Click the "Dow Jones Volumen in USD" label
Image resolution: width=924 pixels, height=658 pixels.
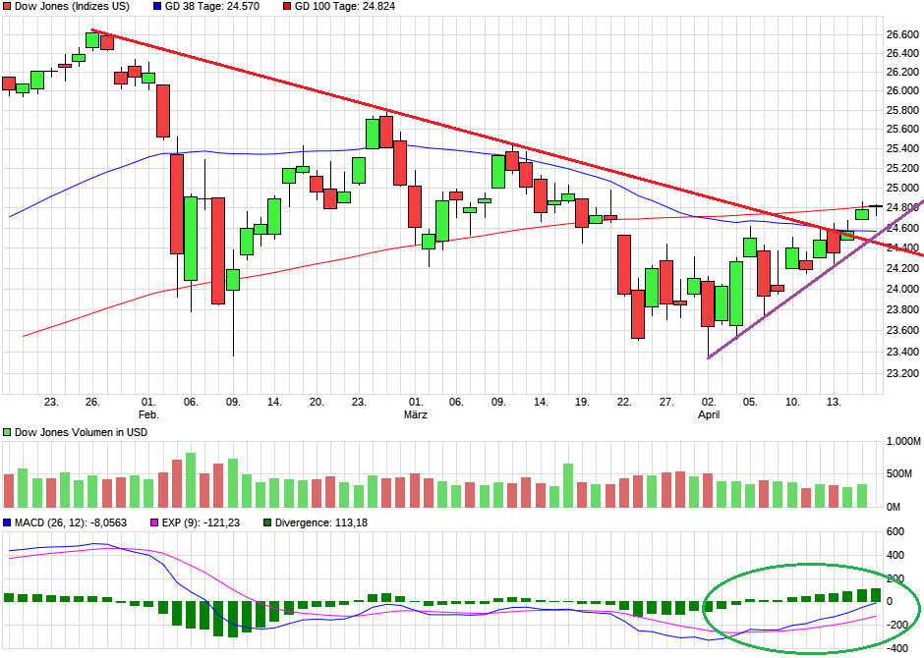click(81, 432)
